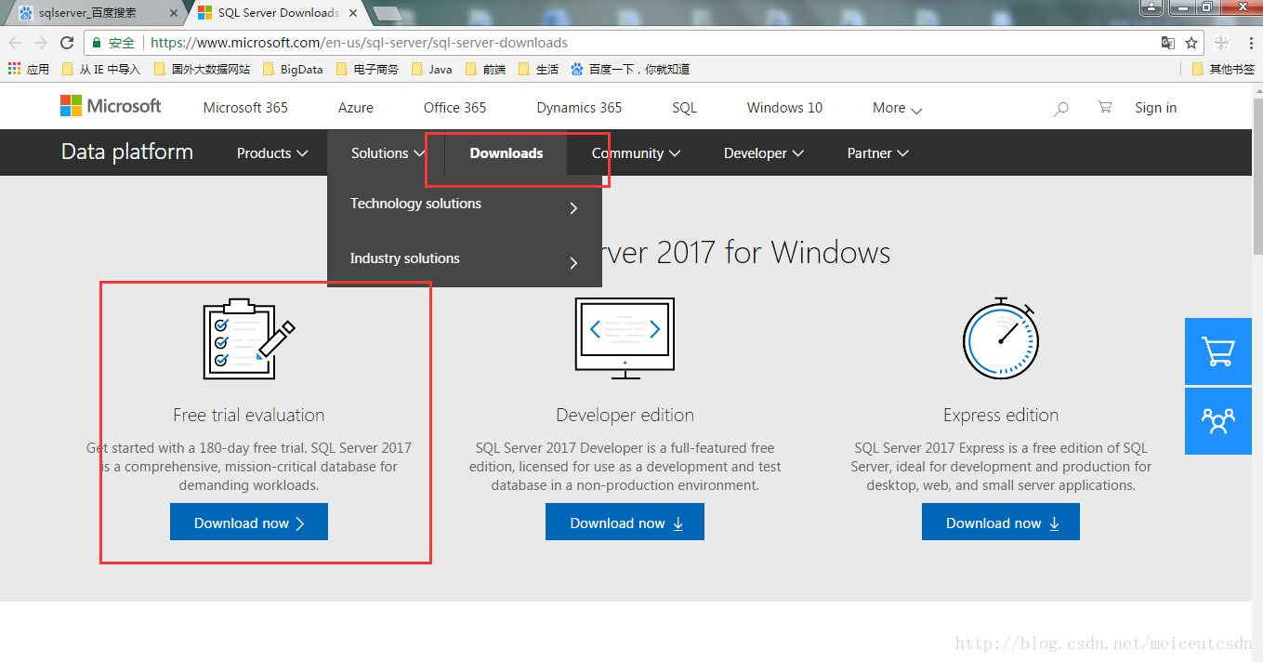
Task: Expand the More dropdown in Microsoft nav
Action: pos(897,108)
